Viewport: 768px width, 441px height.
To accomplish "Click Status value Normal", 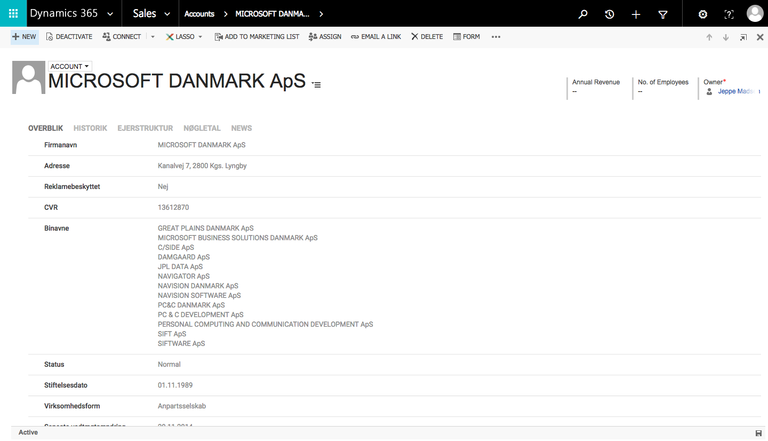I will click(169, 364).
